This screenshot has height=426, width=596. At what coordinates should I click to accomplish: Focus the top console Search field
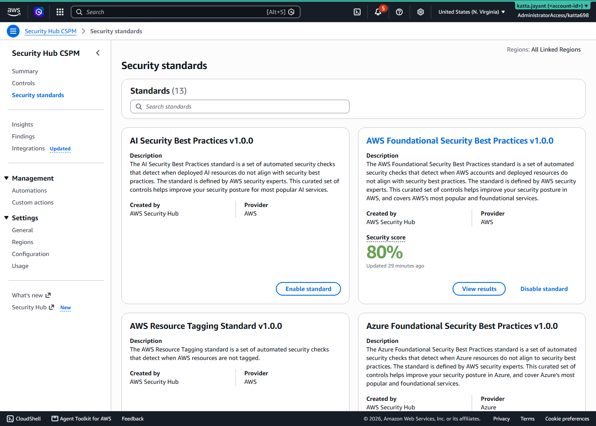(185, 12)
